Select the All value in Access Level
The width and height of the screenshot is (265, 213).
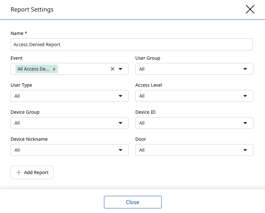click(142, 96)
